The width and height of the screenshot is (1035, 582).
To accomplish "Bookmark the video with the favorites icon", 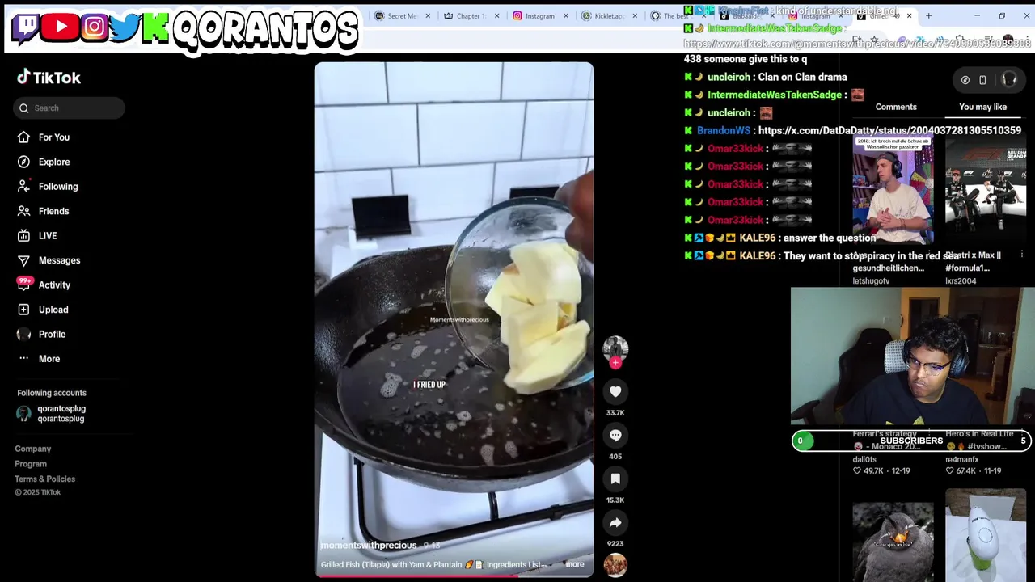I will (x=615, y=479).
